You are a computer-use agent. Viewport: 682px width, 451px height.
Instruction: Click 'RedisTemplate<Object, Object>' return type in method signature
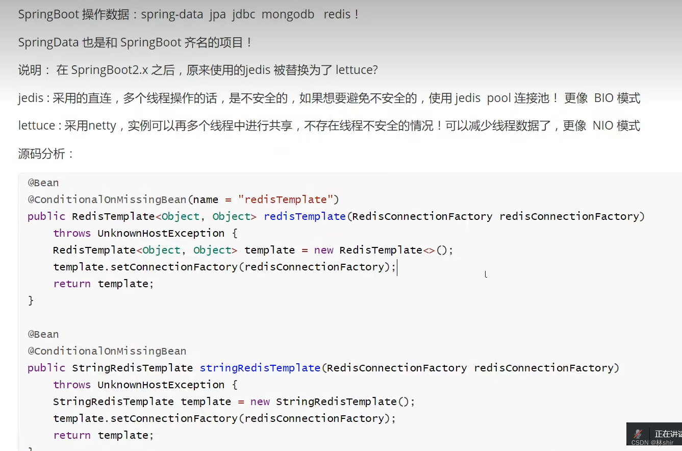pos(164,216)
